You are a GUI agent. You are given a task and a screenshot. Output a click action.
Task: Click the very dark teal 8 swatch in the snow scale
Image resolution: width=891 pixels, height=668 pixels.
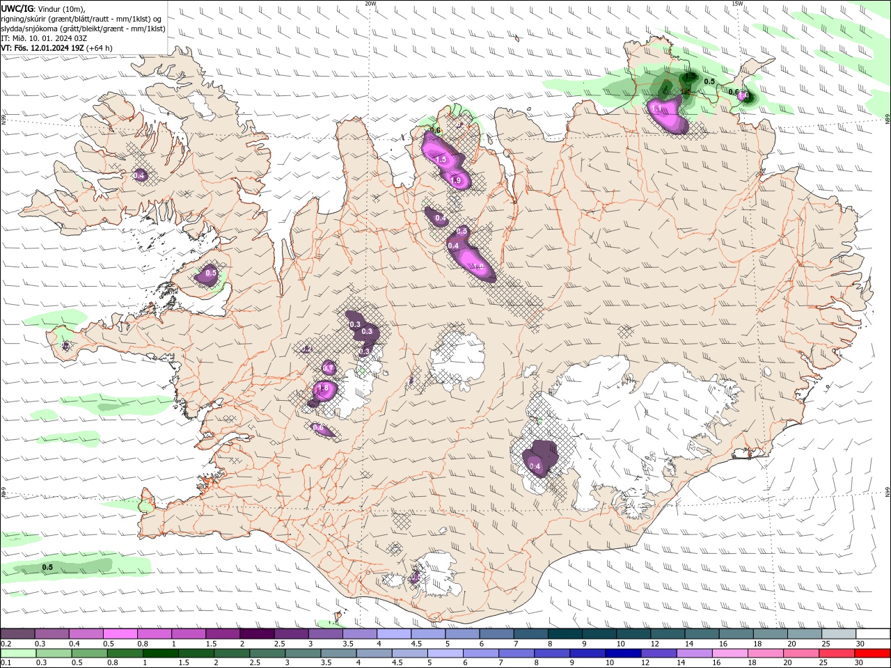click(x=565, y=634)
